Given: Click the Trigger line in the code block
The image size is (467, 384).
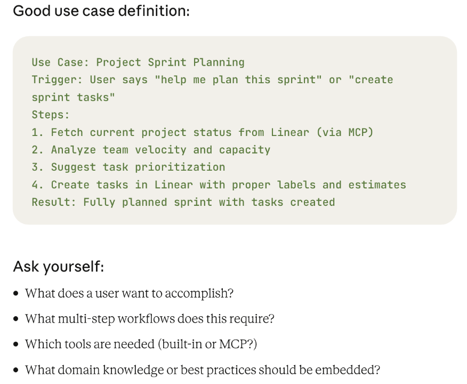Looking at the screenshot, I should pyautogui.click(x=212, y=80).
